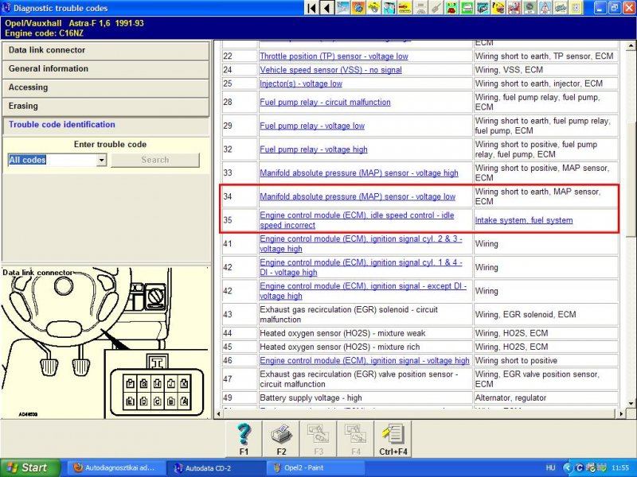Open Intake system, fuel system link
This screenshot has width=637, height=477.
pyautogui.click(x=524, y=220)
